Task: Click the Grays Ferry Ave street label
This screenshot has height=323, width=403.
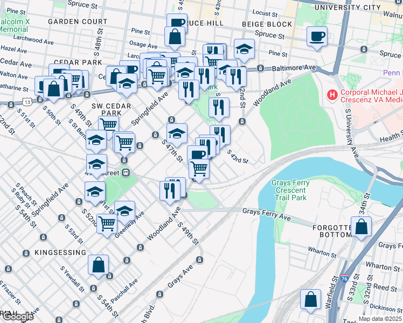Action: [267, 214]
